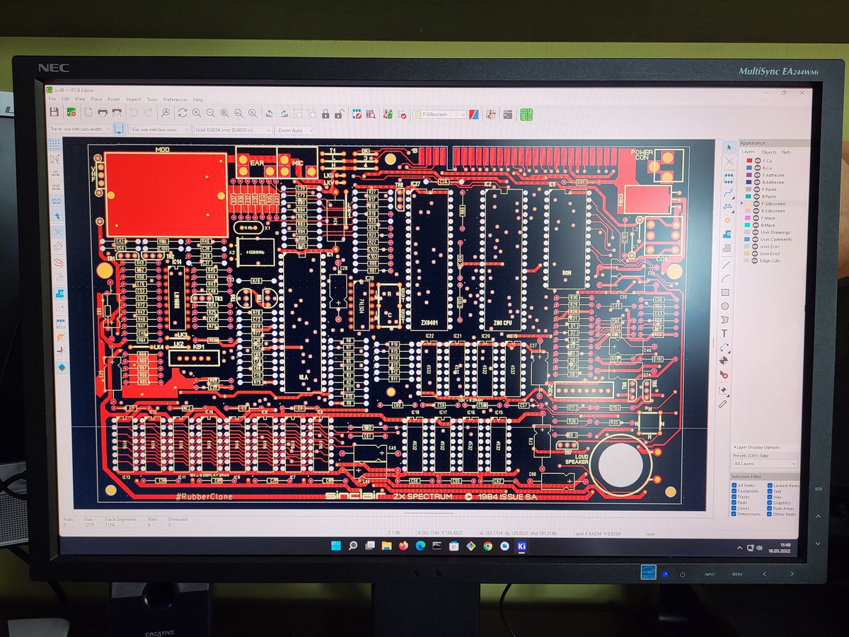
Task: Click the Zoom In magnifier
Action: pyautogui.click(x=197, y=113)
